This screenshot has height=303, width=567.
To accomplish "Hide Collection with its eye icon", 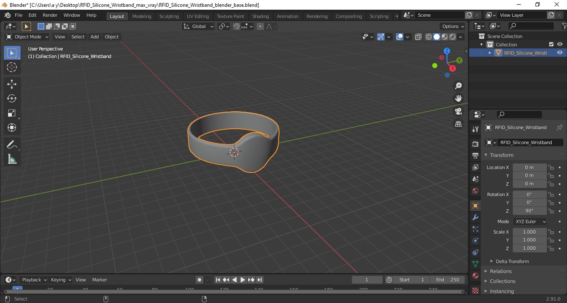I will 560,44.
